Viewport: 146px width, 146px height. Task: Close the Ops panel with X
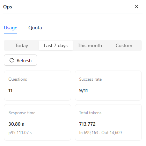pos(136,7)
